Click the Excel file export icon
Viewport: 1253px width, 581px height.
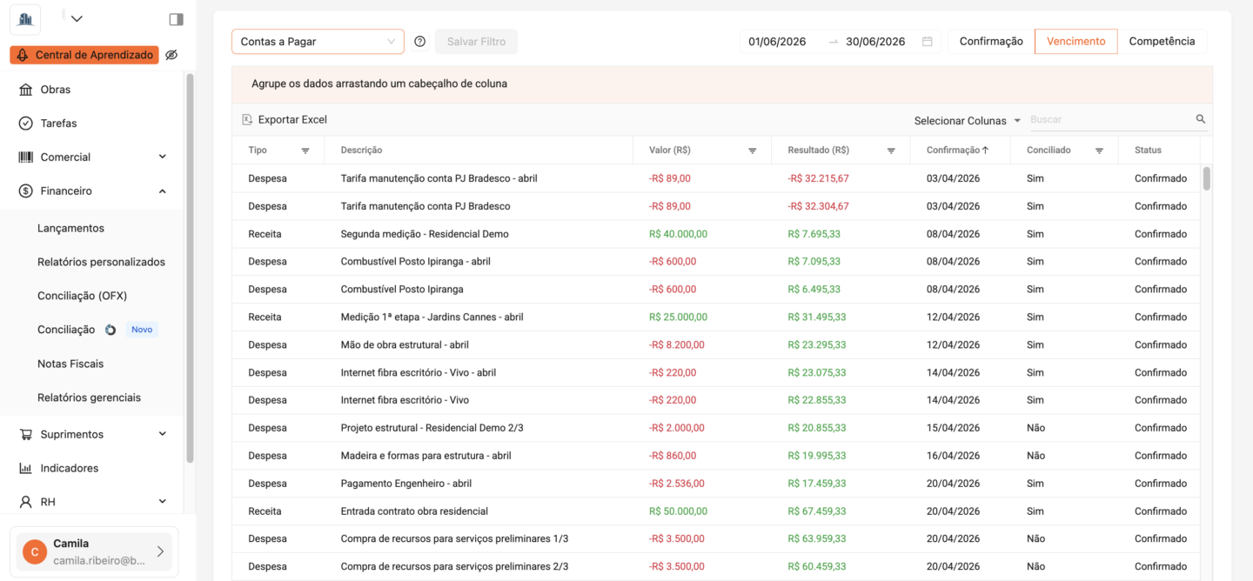(x=247, y=120)
